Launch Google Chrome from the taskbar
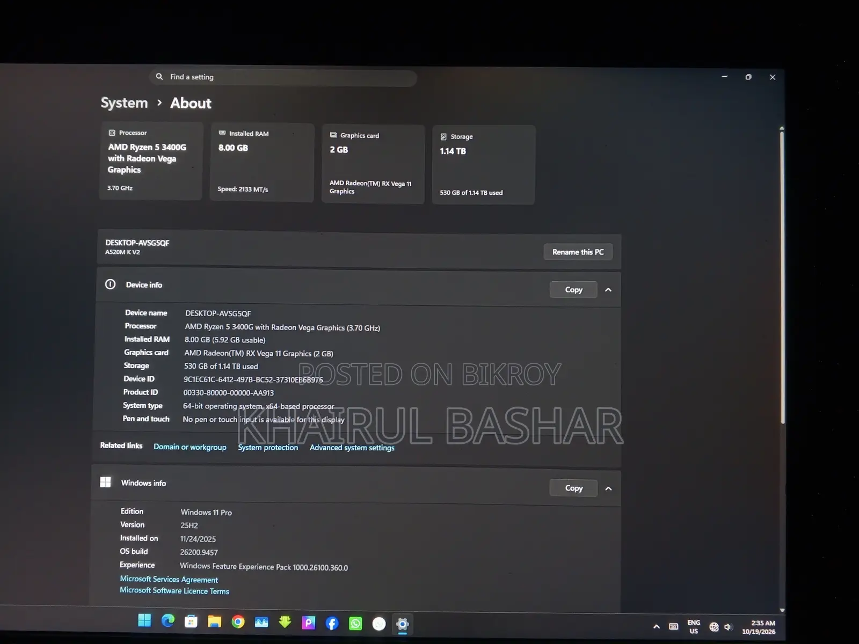Screen dimensions: 859x644 click(x=238, y=622)
